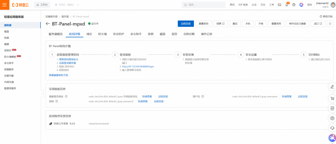The height and width of the screenshot is (144, 336).
Task: Switch to the 命令助手 tab
Action: 136,34
